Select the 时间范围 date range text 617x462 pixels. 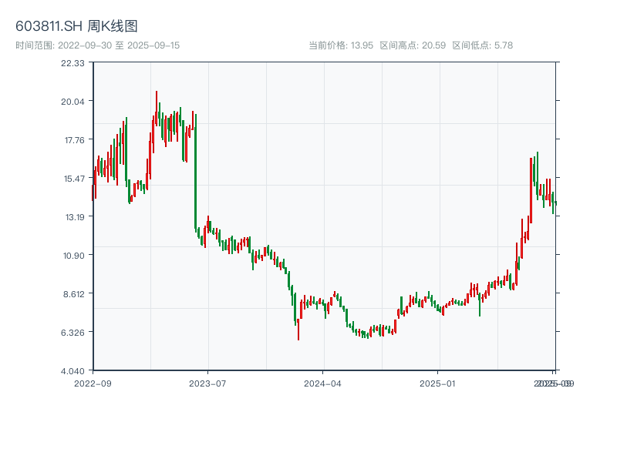[x=97, y=45]
